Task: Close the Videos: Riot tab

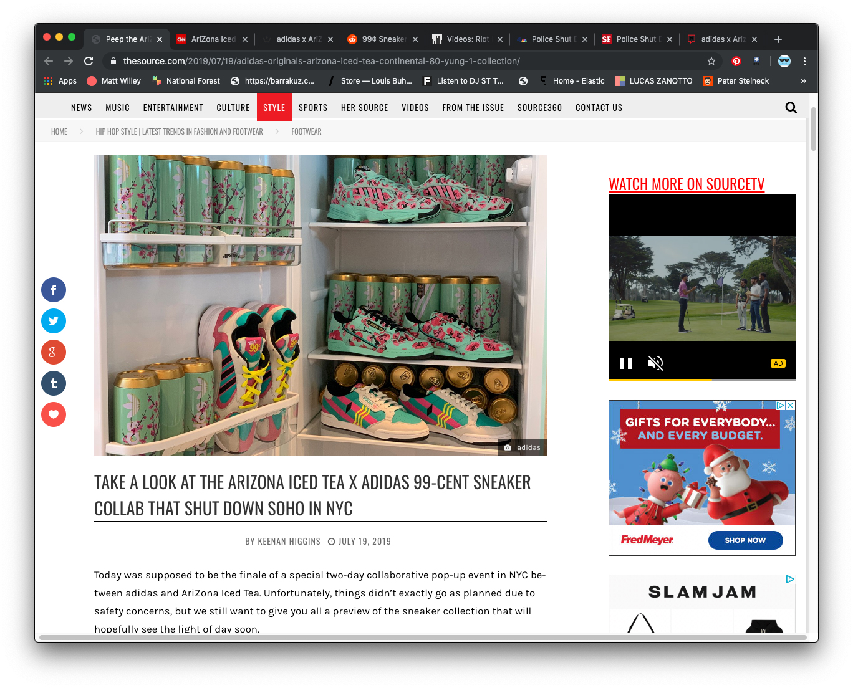Action: [500, 39]
